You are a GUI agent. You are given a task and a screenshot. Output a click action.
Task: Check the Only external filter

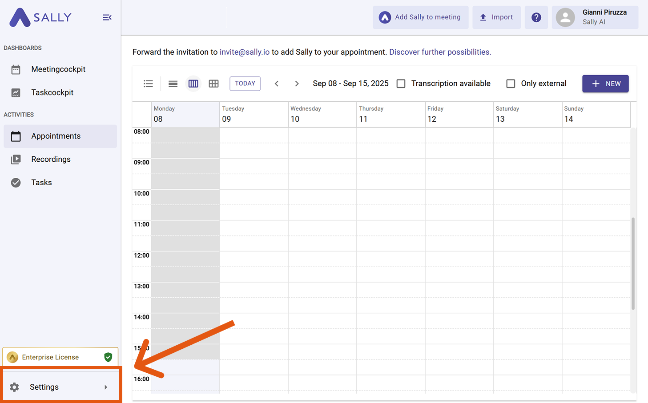(511, 84)
